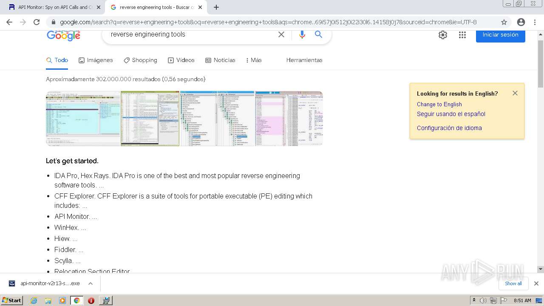Open a new browser tab

216,7
